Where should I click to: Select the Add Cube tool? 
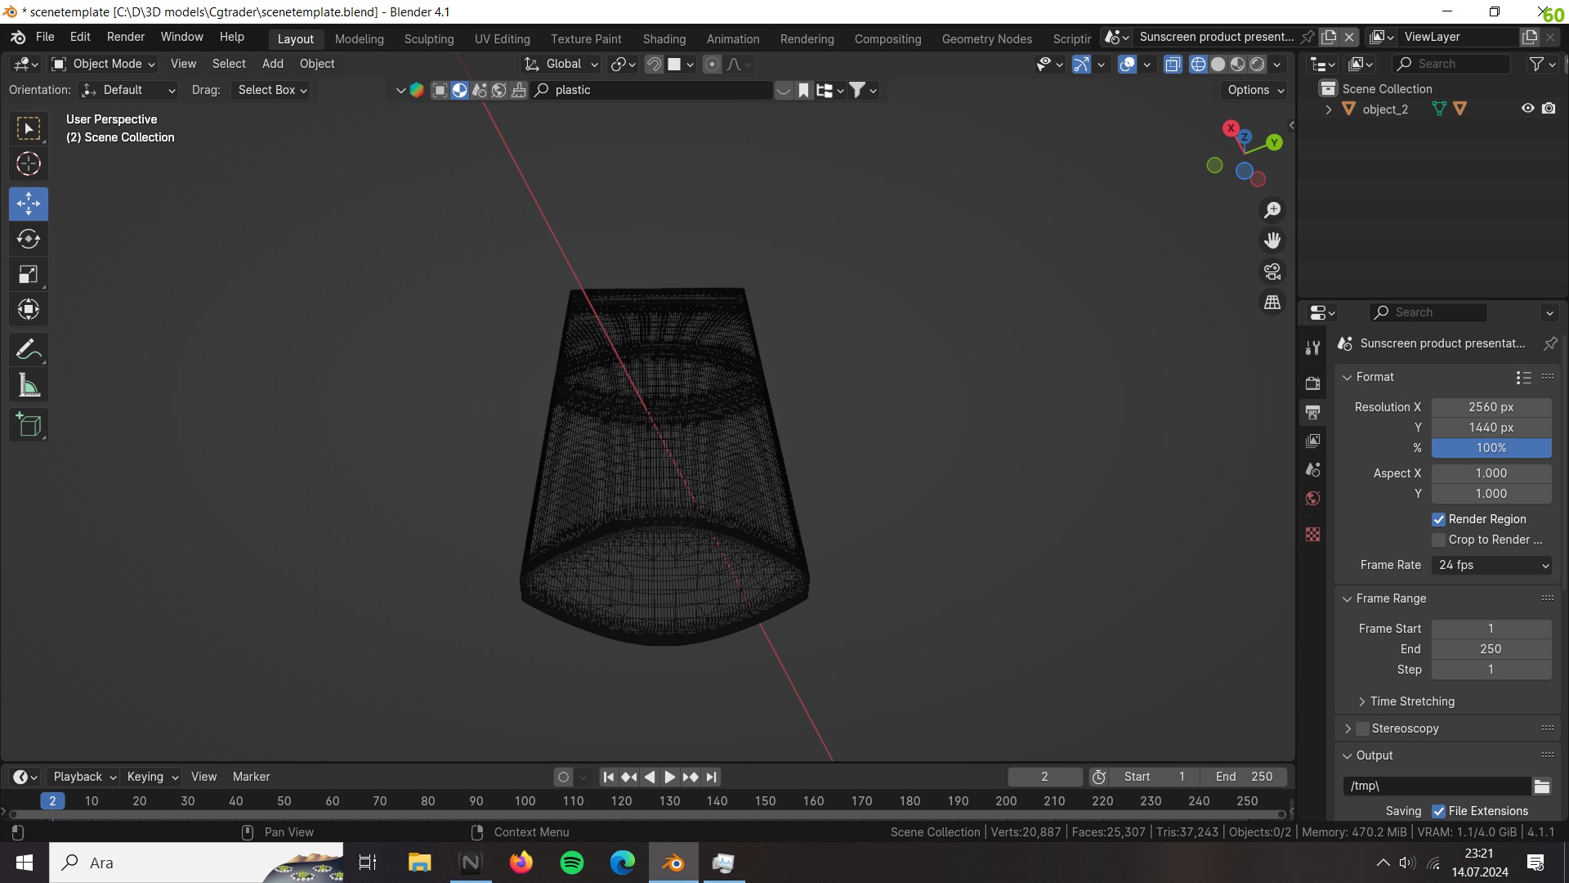29,425
